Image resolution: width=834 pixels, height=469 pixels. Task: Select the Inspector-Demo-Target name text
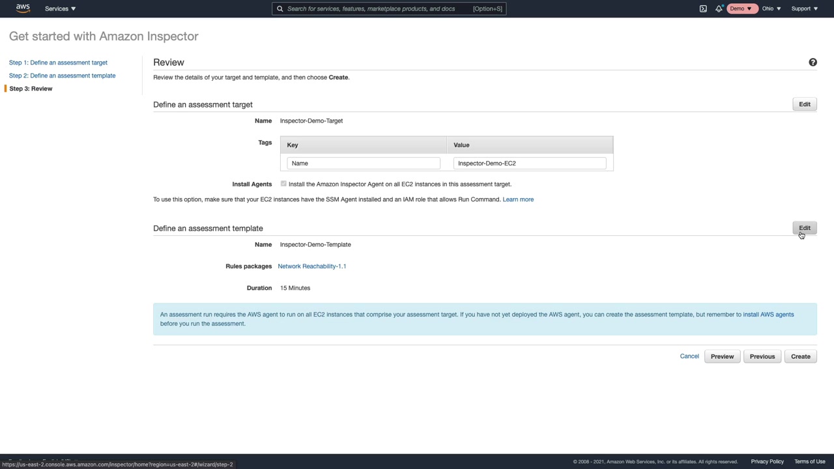coord(311,121)
